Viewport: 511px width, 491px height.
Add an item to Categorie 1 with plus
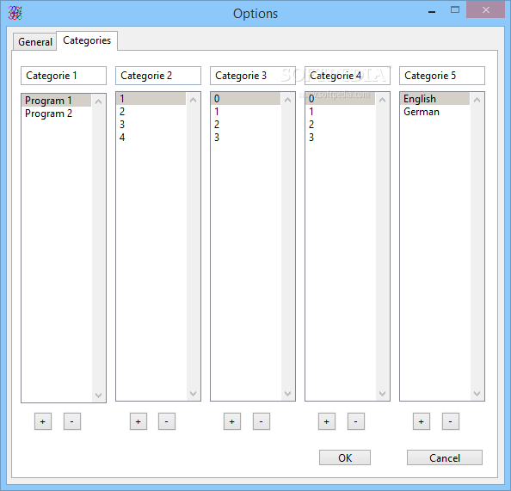(x=43, y=421)
